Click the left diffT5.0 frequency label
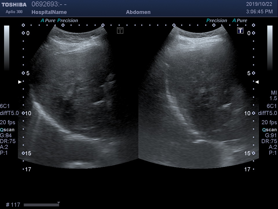 click(x=9, y=113)
